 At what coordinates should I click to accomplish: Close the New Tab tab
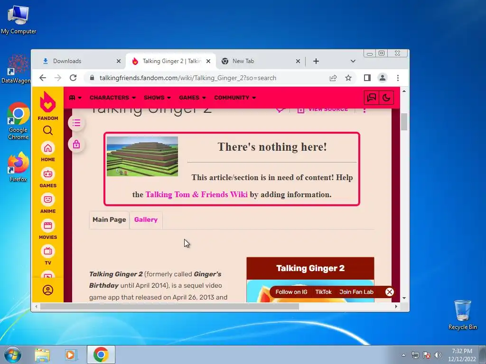(298, 61)
